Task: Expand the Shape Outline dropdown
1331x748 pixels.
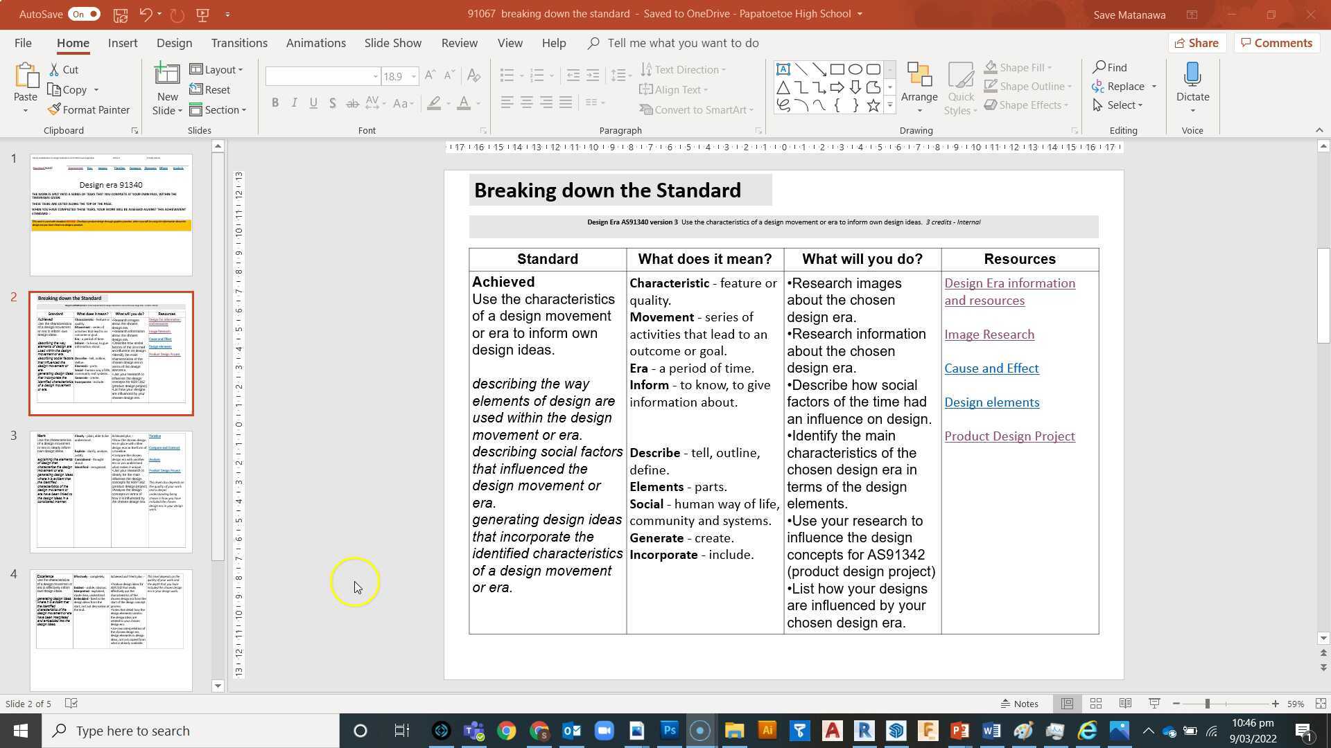Action: [x=1070, y=87]
